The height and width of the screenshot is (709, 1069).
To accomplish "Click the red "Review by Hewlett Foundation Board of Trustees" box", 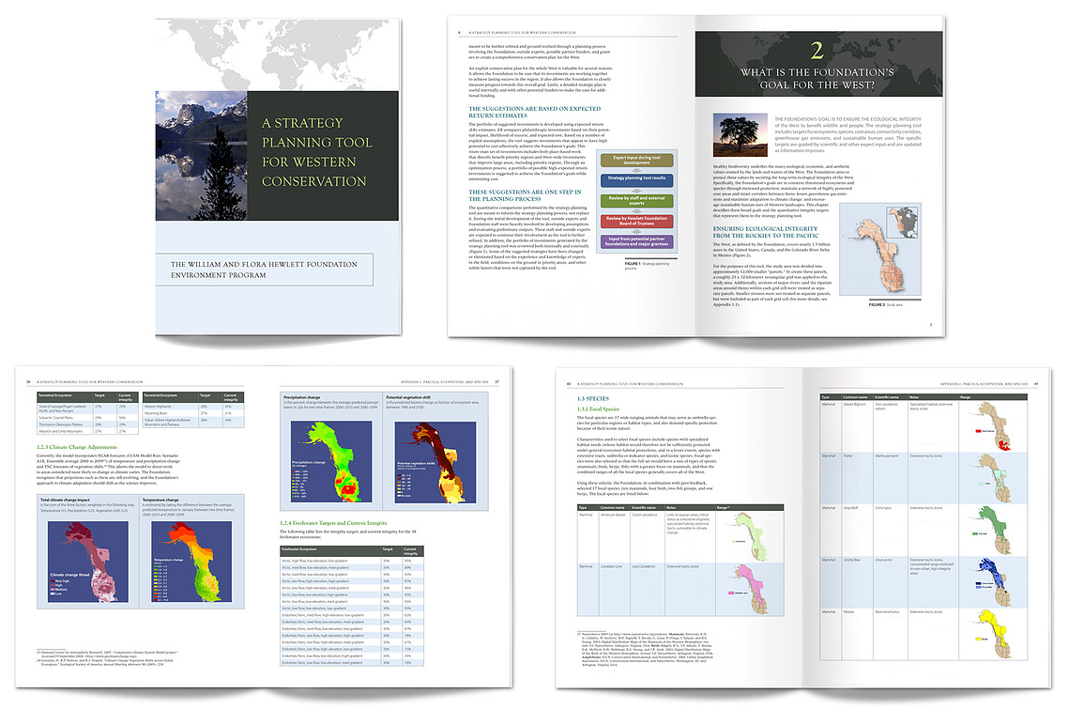I will click(x=636, y=221).
